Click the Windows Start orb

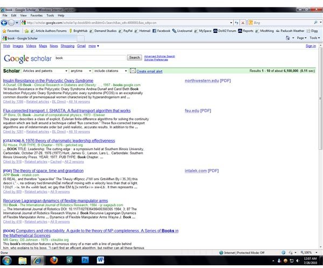point(7,260)
